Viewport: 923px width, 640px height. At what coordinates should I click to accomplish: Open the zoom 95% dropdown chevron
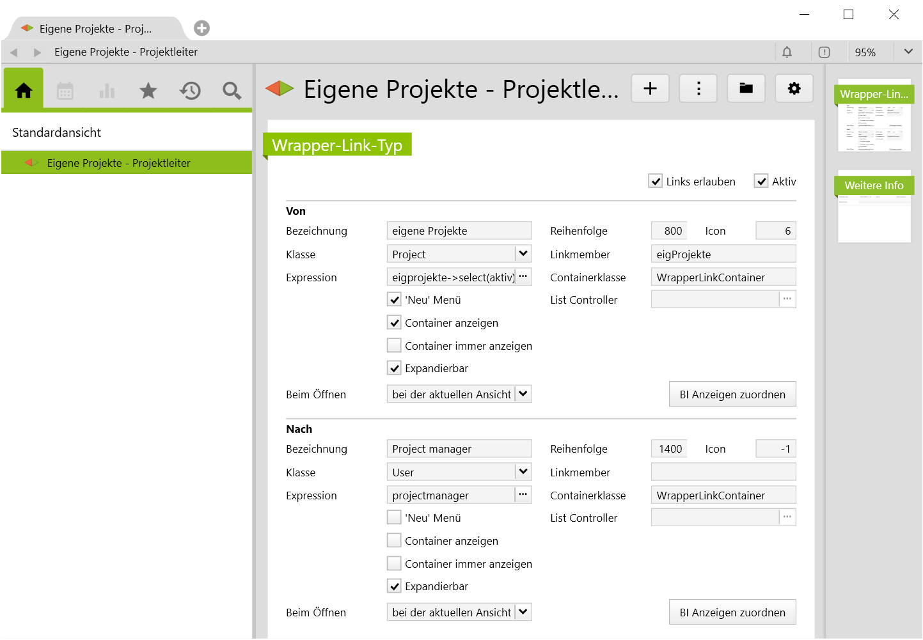point(908,52)
